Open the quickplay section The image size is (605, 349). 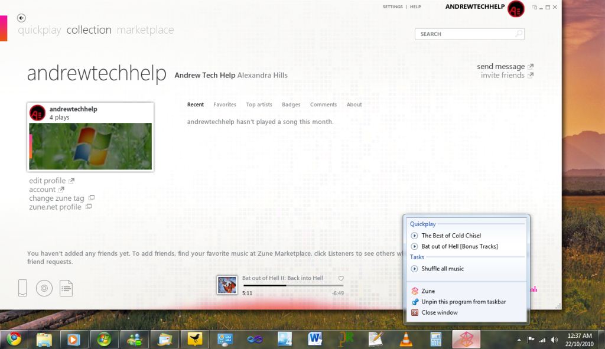point(40,30)
